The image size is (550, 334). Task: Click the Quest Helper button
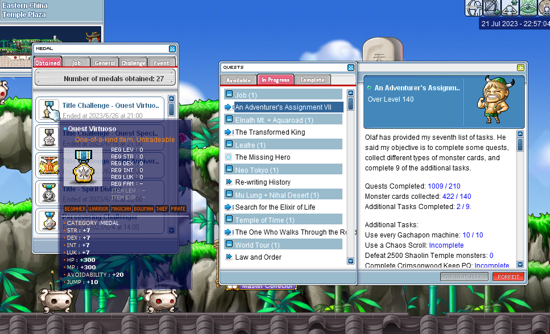click(x=464, y=277)
